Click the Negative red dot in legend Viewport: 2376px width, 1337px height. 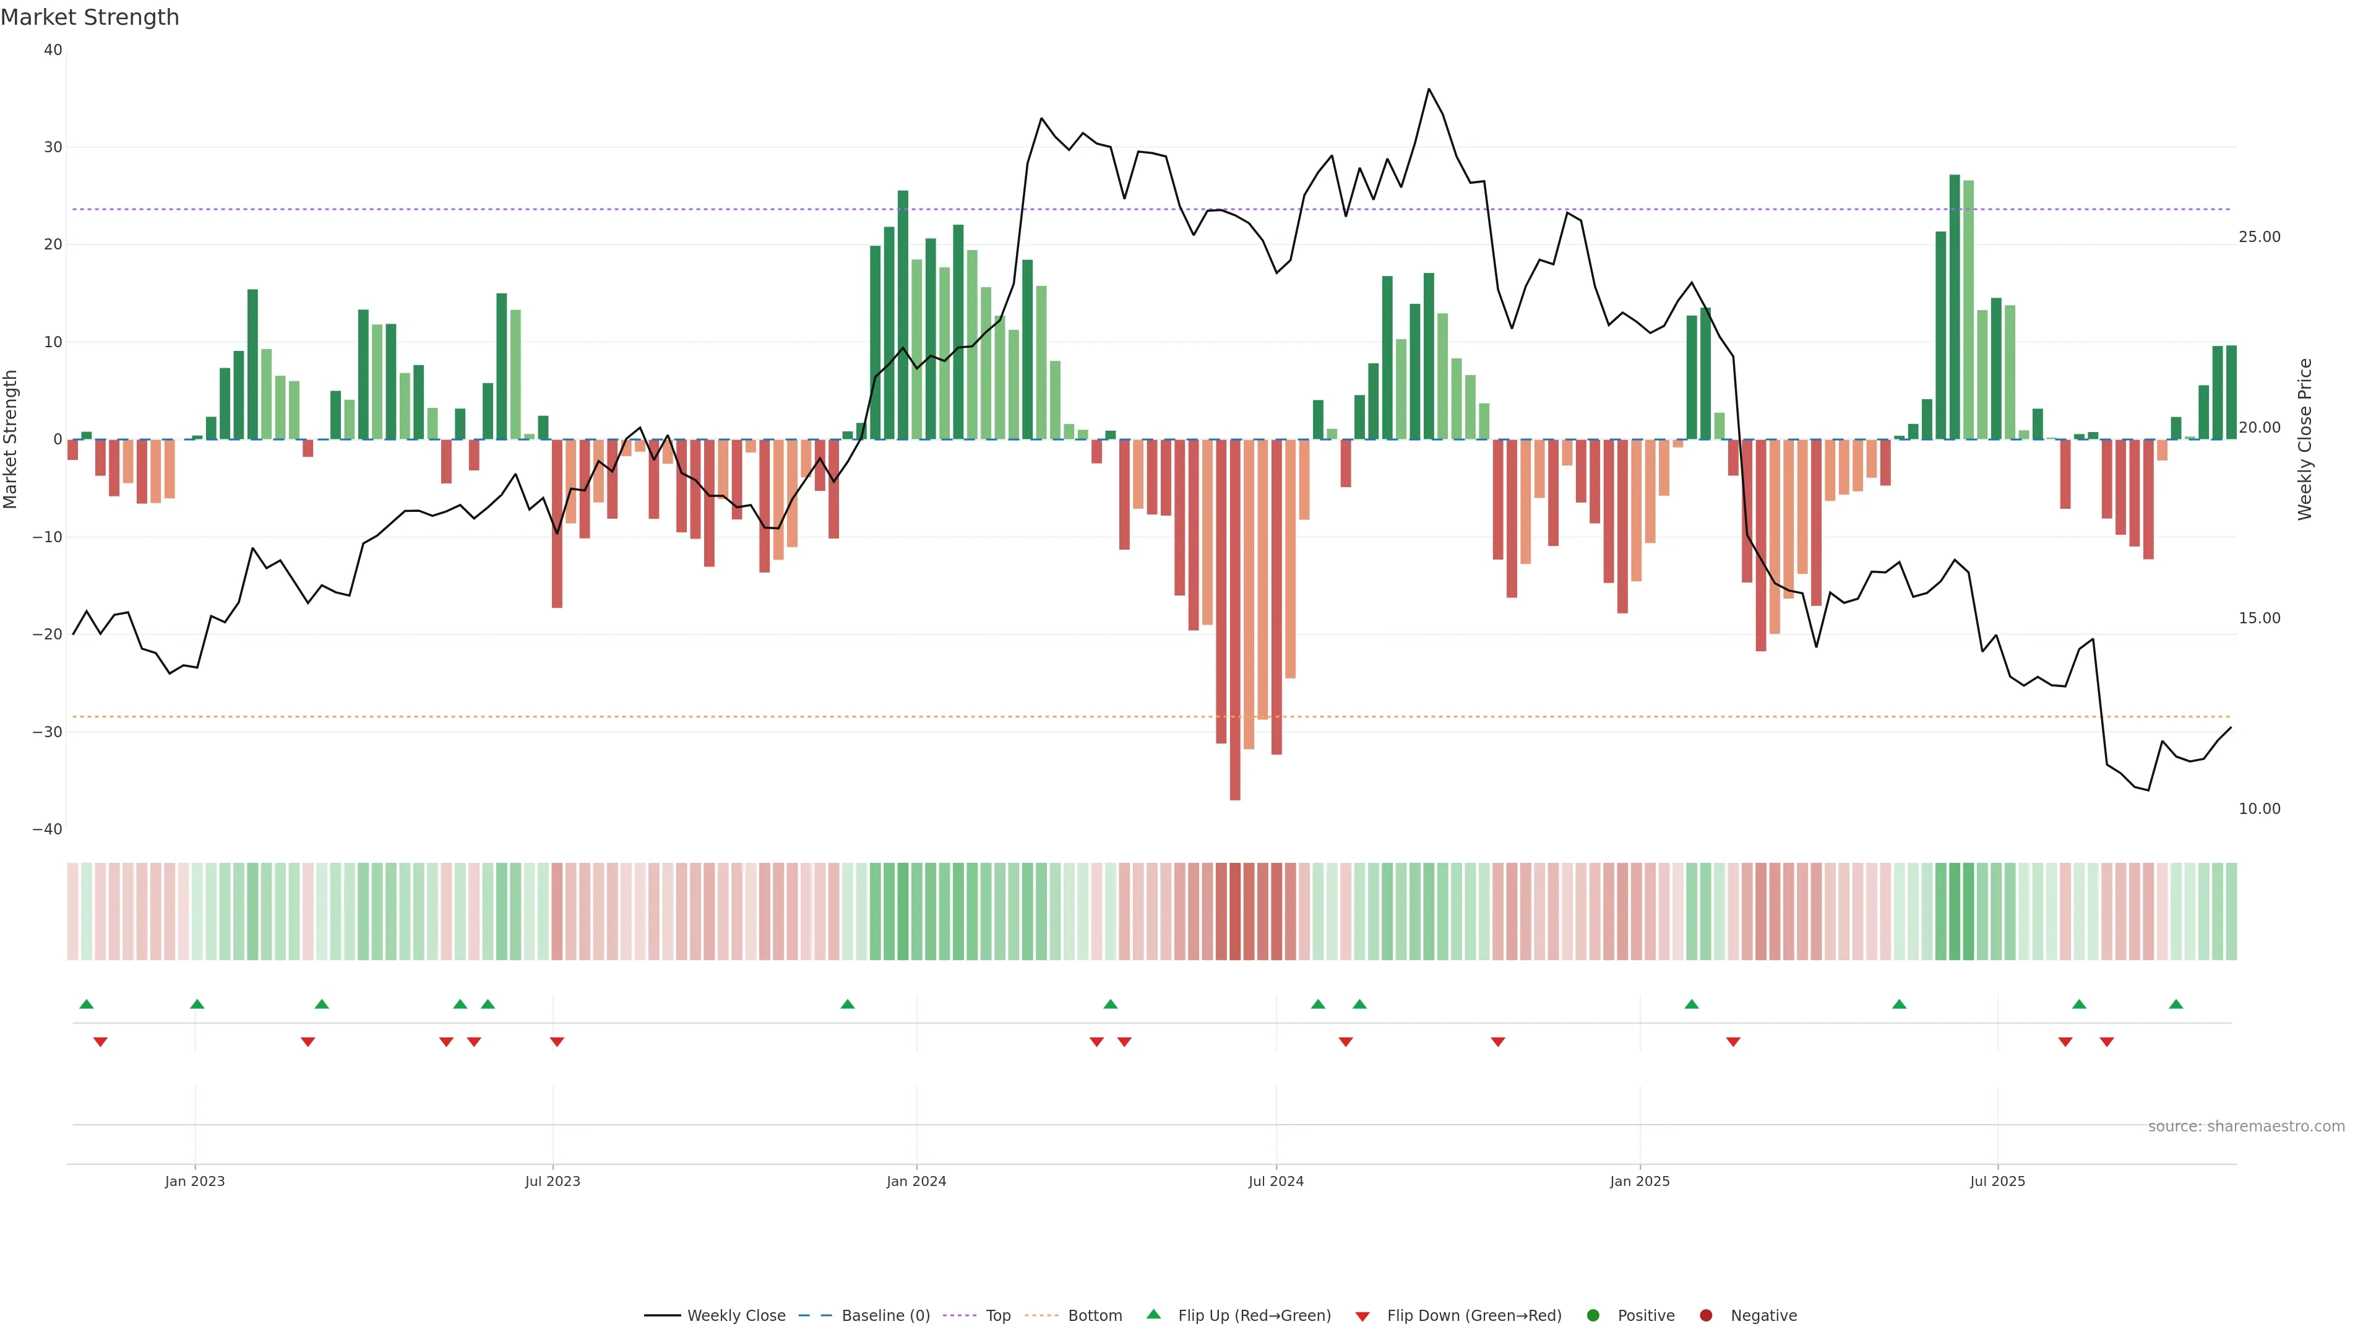[1705, 1315]
